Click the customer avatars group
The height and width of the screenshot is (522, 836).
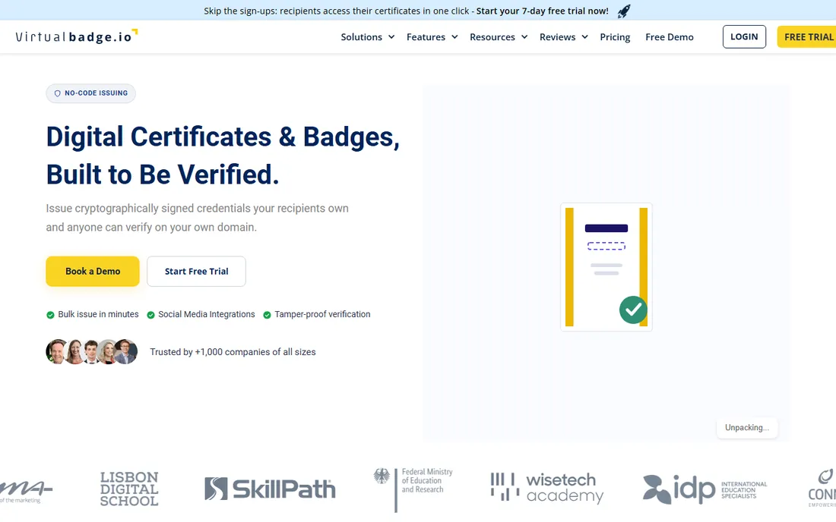coord(92,352)
